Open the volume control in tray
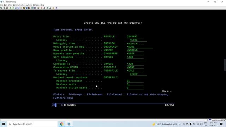This screenshot has width=226, height=127. tap(201, 124)
